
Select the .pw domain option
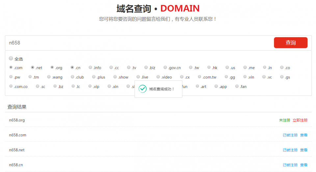coord(11,77)
